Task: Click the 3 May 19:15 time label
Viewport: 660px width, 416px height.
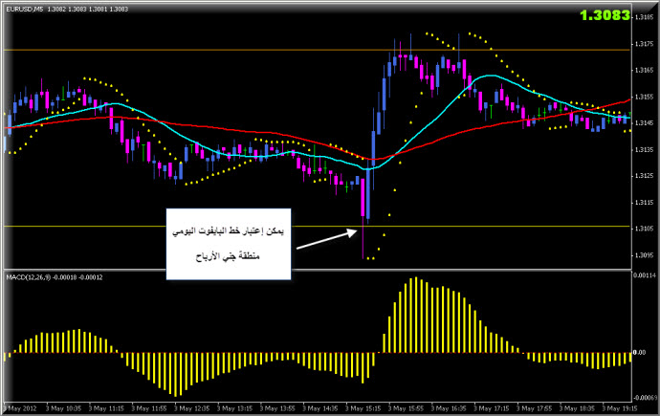Action: coord(620,408)
